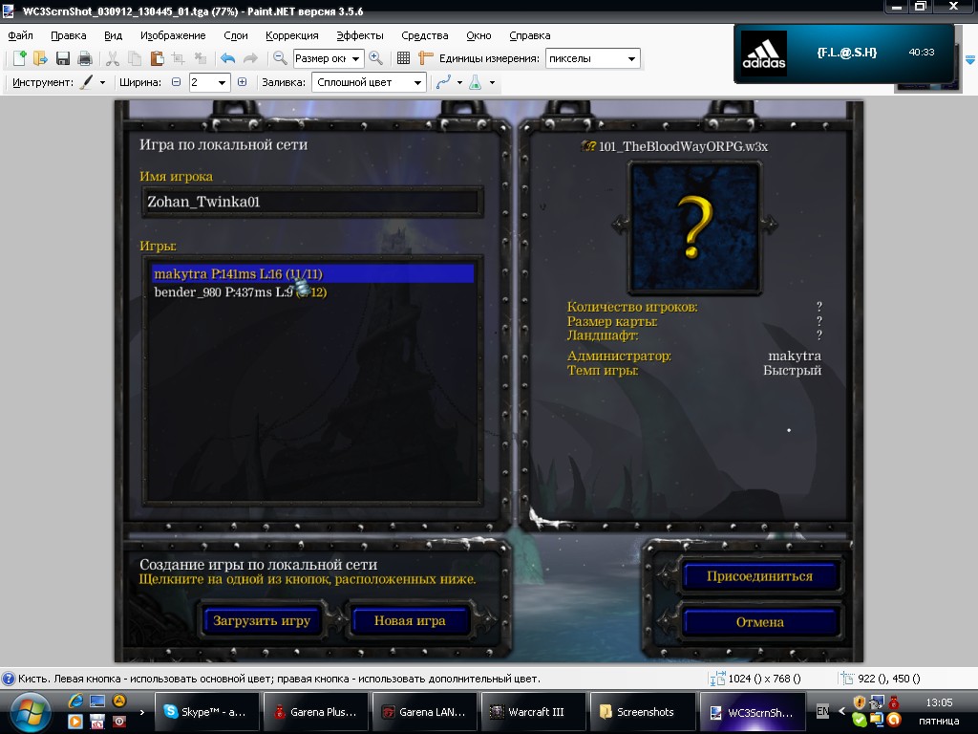Open the Окно menu
The height and width of the screenshot is (734, 978).
[478, 35]
